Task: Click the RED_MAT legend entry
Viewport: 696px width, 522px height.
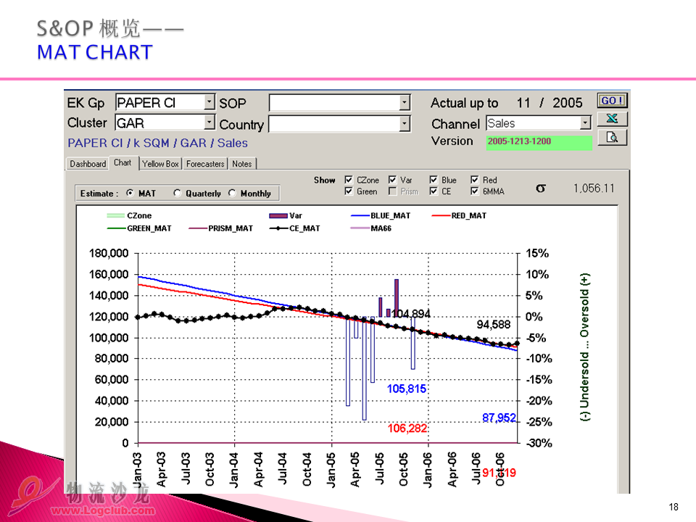Action: tap(459, 216)
